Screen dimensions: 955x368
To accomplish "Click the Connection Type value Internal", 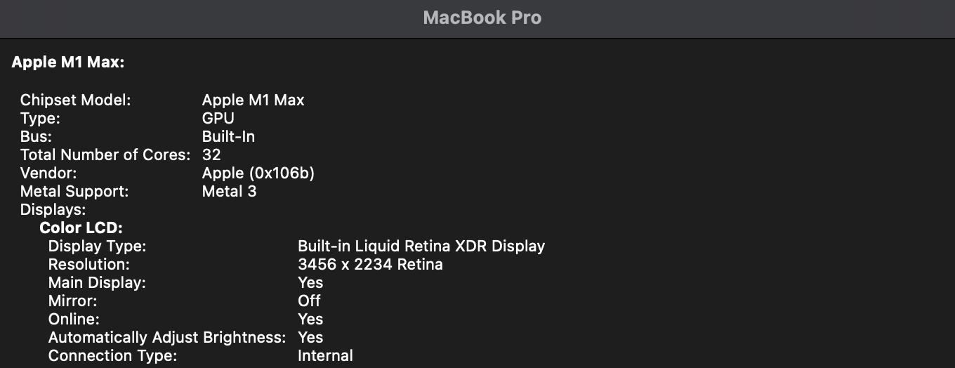I will (325, 356).
